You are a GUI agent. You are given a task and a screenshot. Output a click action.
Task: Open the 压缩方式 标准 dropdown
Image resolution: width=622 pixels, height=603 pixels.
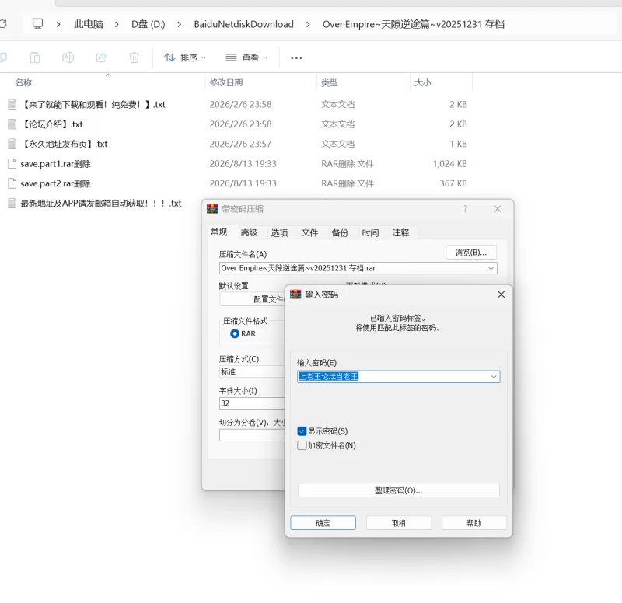tap(252, 371)
